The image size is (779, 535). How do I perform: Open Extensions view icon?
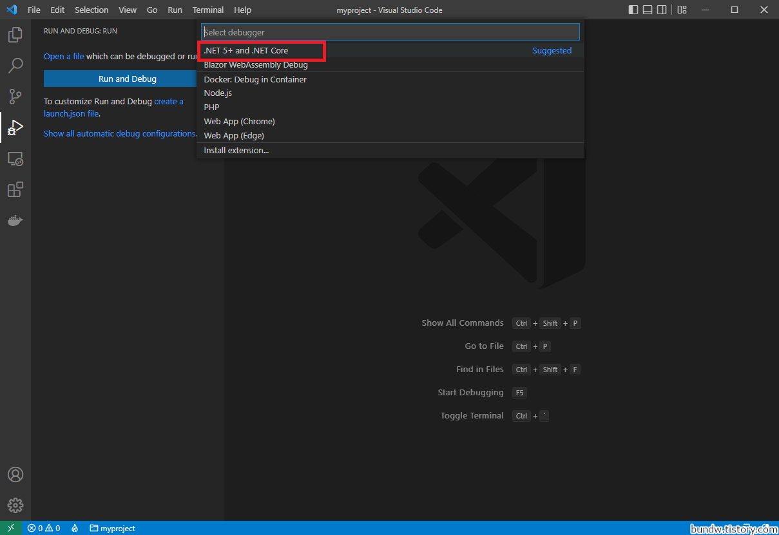click(x=15, y=189)
